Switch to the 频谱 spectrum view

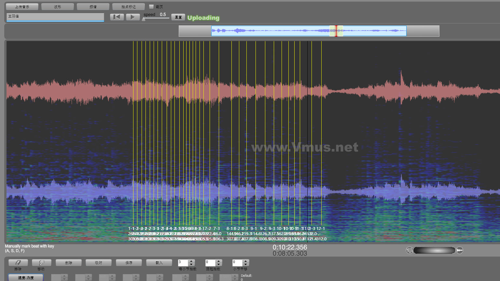pos(93,7)
